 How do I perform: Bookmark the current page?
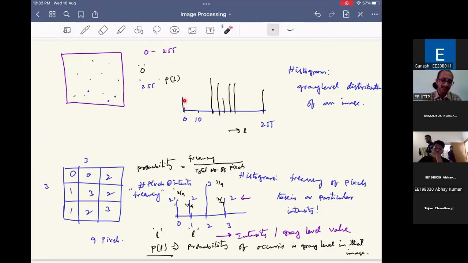[x=81, y=14]
